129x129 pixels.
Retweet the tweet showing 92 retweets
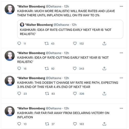tap(47, 69)
